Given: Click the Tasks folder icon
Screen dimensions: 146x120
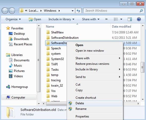Looking at the screenshot, I should tap(48, 70).
